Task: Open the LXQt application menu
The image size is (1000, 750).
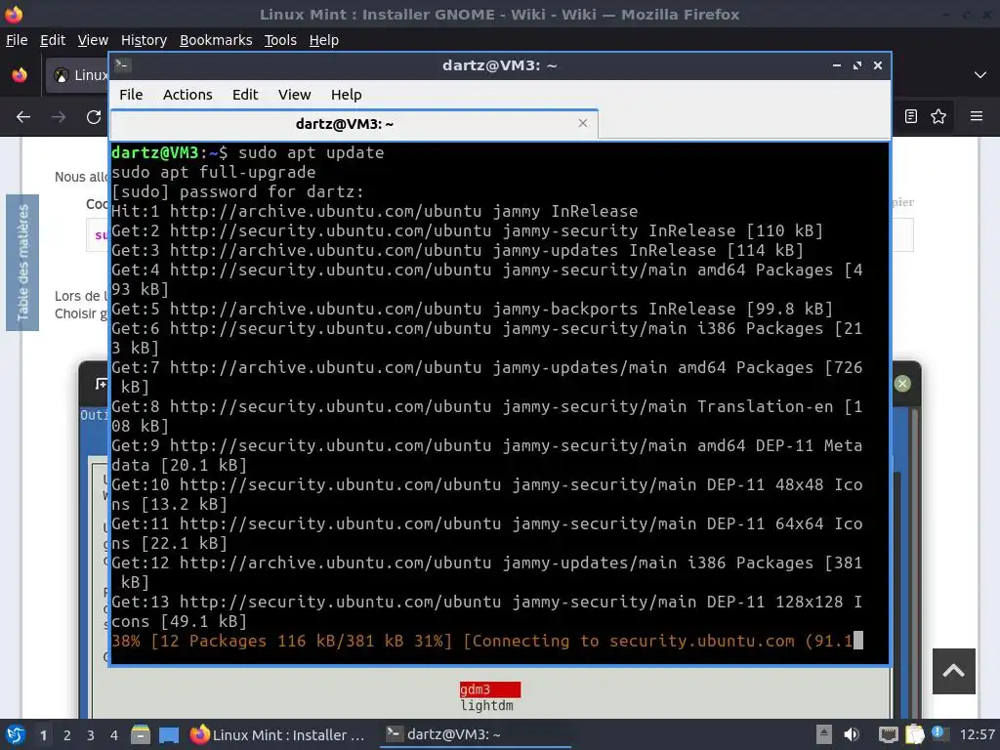Action: [15, 734]
